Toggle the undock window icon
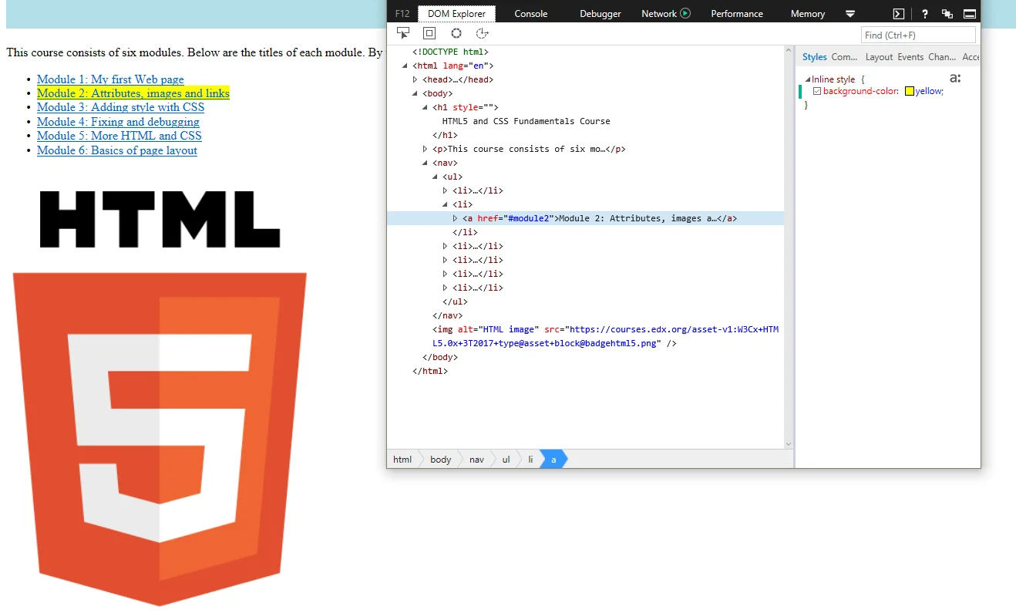 coord(947,13)
